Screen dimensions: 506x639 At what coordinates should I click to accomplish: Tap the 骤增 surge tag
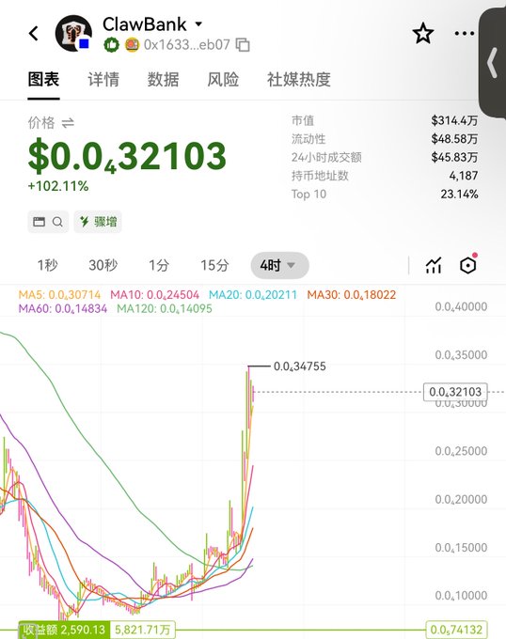(98, 222)
